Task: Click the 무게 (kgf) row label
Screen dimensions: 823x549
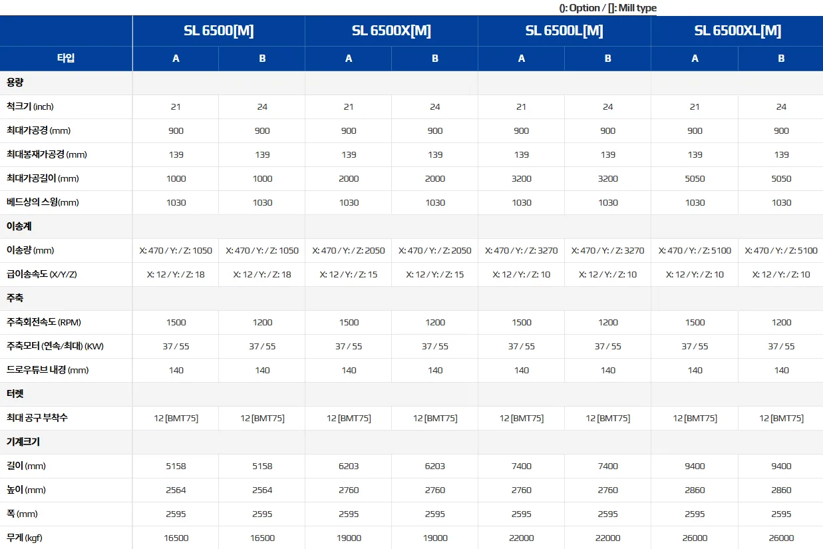Action: point(25,538)
